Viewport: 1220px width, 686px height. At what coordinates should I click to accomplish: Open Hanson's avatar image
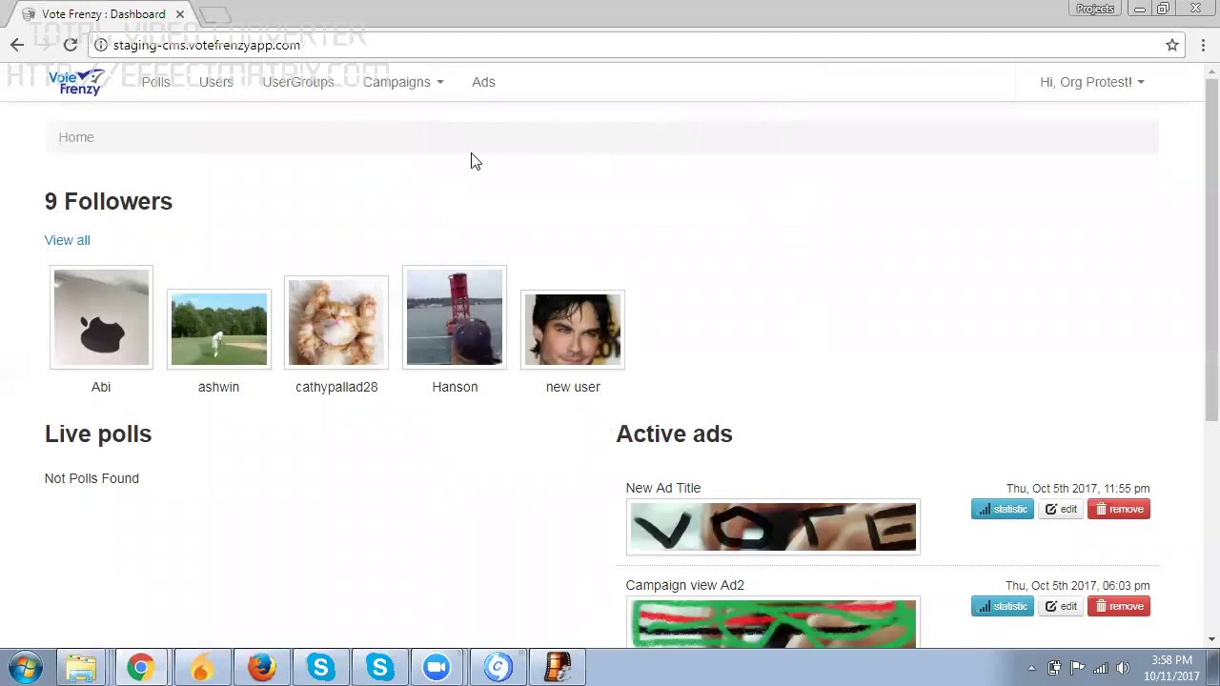tap(455, 317)
